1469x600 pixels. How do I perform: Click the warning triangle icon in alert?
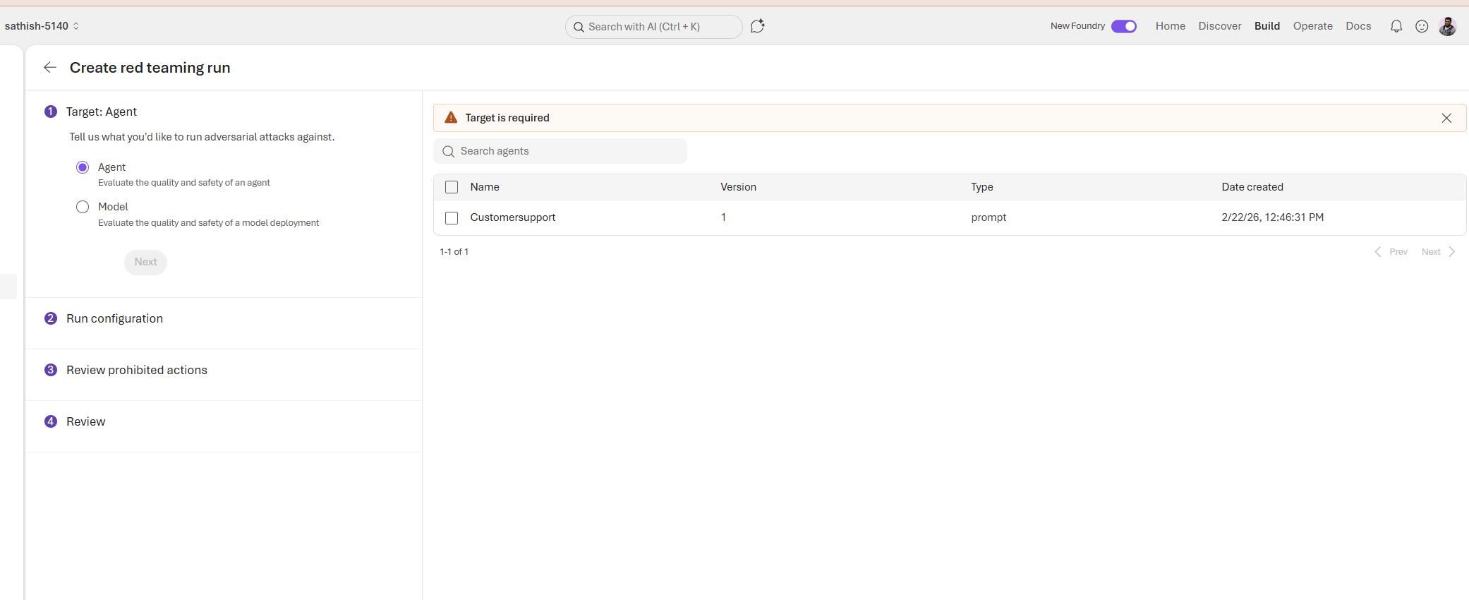pos(451,118)
